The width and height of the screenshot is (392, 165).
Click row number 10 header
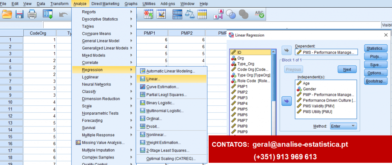11,102
